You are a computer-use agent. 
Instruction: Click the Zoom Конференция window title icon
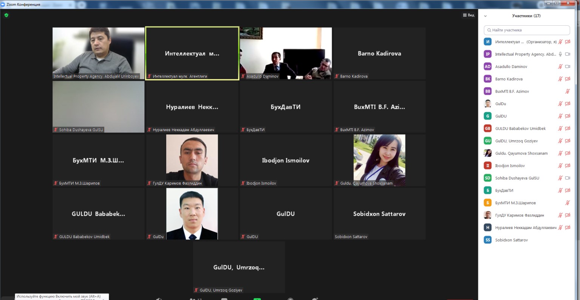3,4
